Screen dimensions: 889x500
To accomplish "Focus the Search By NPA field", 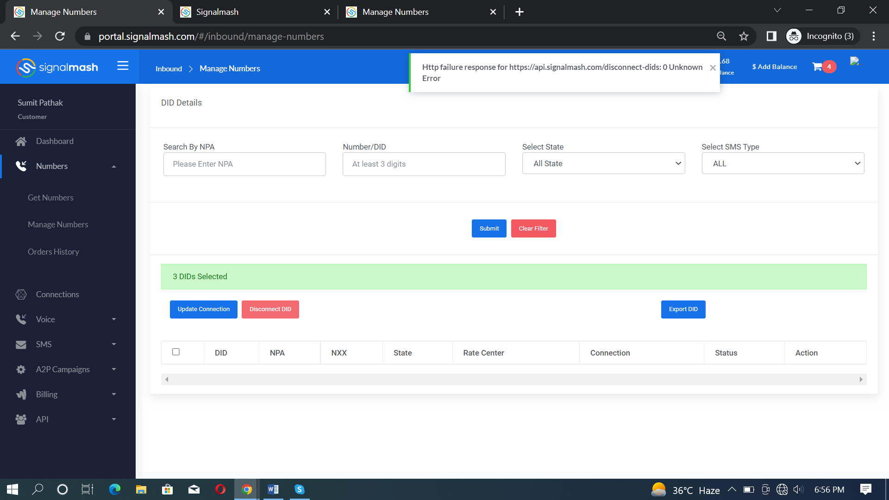I will pos(244,164).
